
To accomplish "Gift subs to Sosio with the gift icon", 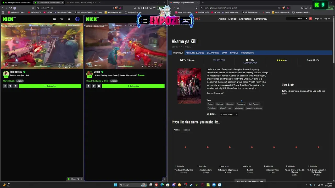I will coord(99,86).
